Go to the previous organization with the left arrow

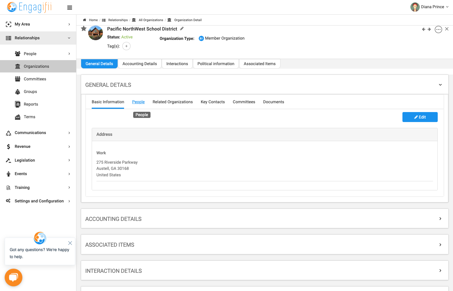tap(424, 29)
